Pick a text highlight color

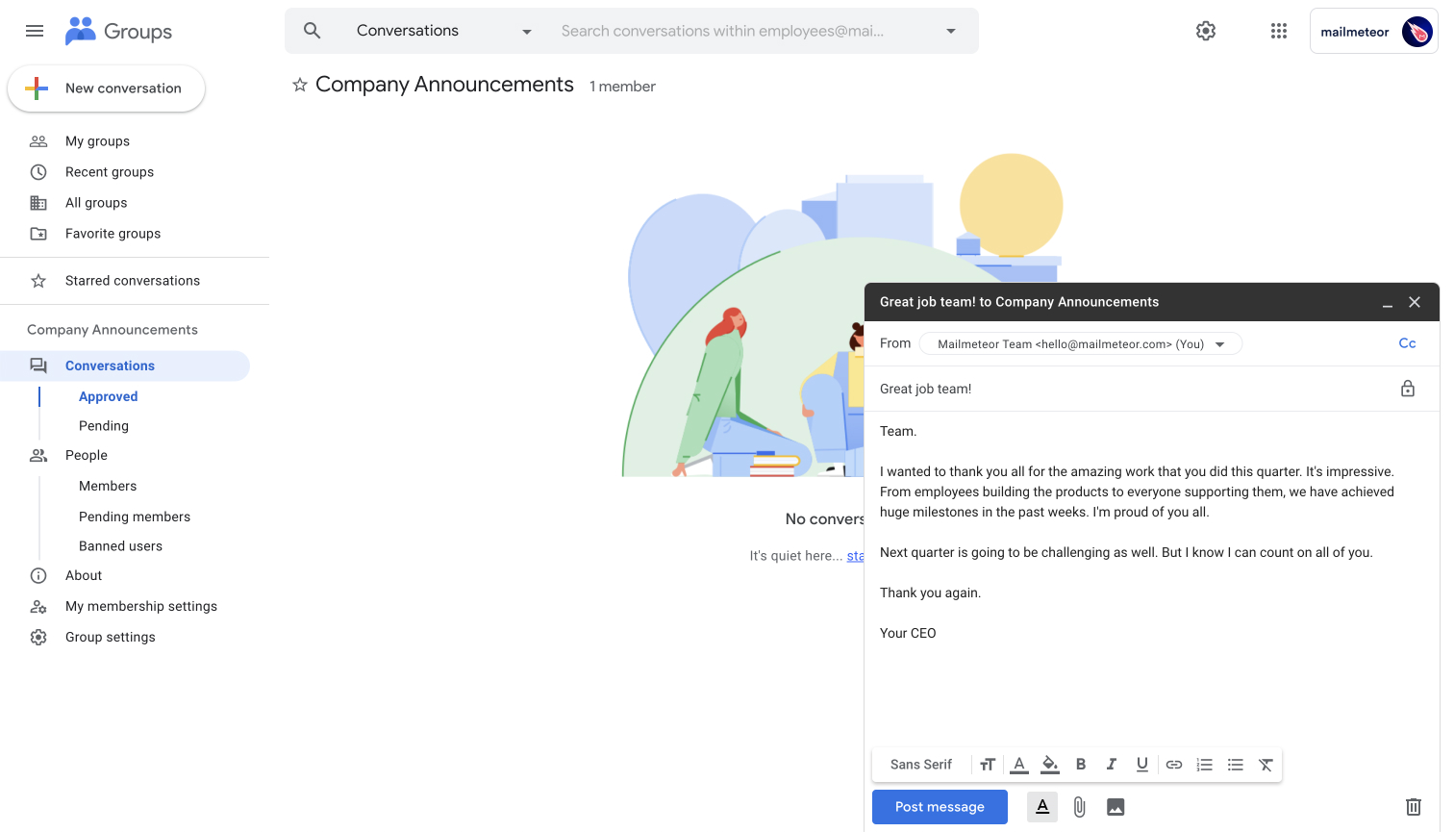tap(1049, 764)
